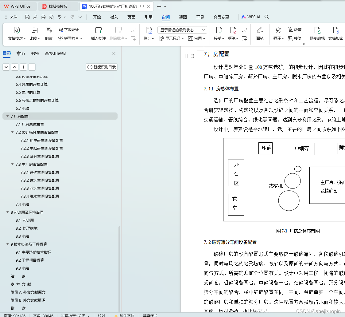The width and height of the screenshot is (345, 317).
Task: Click 文档加密 document encryption
Action: [x=336, y=34]
